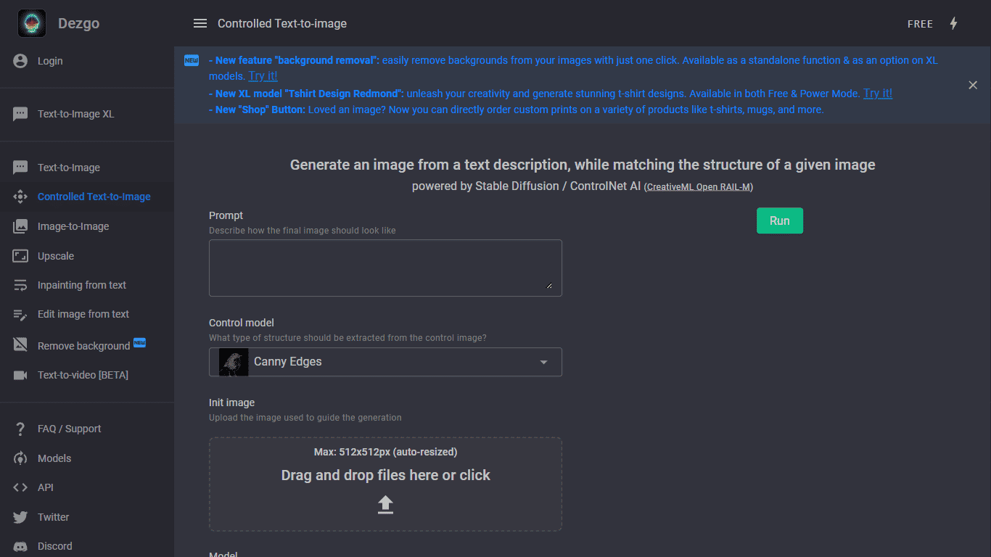
Task: Follow the background removal Try it! link
Action: tap(263, 76)
